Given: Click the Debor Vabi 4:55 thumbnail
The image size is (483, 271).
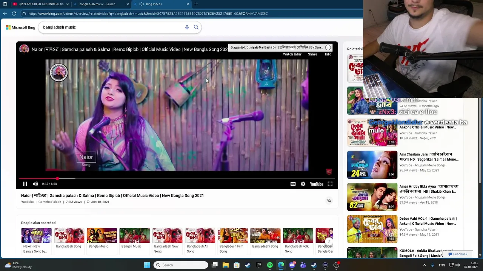Looking at the screenshot, I should pos(372,229).
